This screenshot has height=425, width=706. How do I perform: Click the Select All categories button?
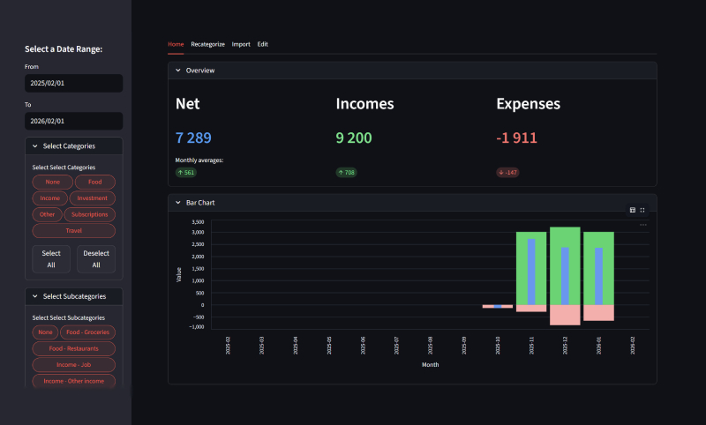51,259
